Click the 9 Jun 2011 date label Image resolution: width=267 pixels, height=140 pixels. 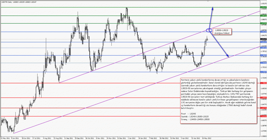click(x=15, y=138)
